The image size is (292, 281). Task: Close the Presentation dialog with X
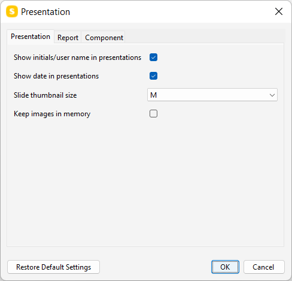[279, 11]
